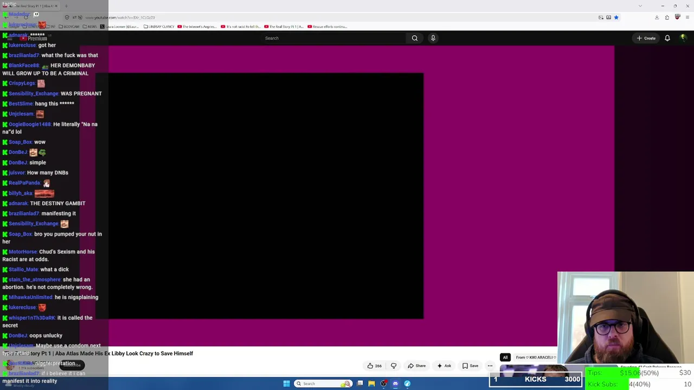Open the browser extensions puzzle icon
Image resolution: width=694 pixels, height=390 pixels.
667,17
